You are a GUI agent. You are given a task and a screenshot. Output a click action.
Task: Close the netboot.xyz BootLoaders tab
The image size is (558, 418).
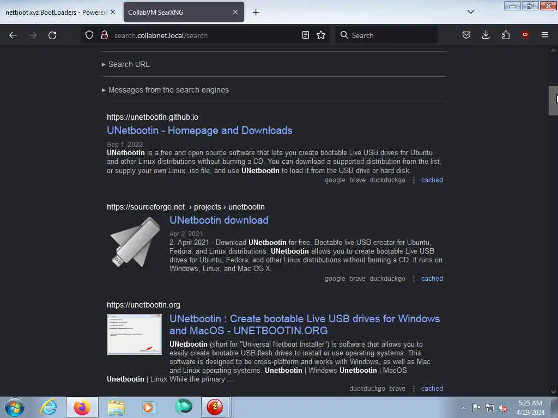tap(113, 12)
